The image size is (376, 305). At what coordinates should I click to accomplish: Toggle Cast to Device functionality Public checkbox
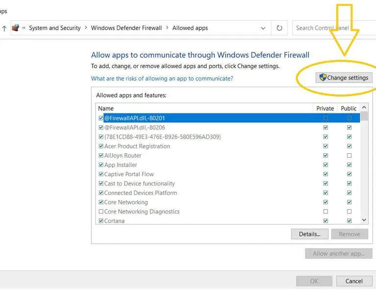tap(349, 184)
